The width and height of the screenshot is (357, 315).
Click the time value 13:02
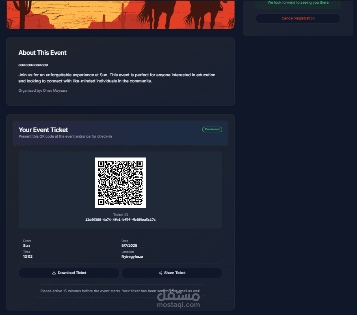(28, 257)
